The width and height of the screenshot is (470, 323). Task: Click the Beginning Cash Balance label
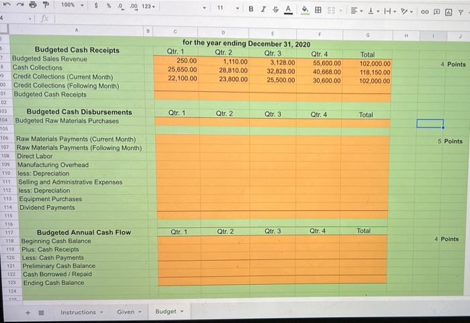pos(56,241)
